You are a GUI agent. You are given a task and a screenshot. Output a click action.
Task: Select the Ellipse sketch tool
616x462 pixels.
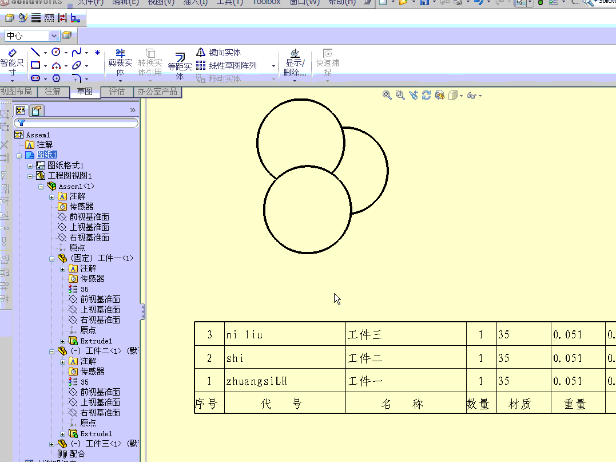point(77,65)
